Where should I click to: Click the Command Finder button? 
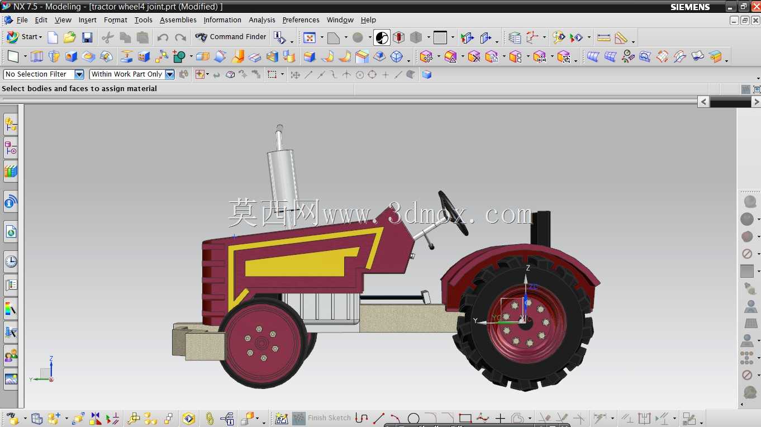(231, 37)
